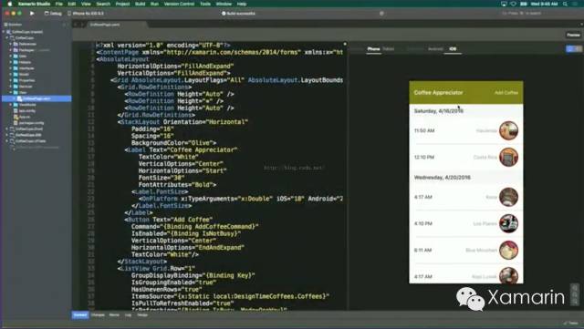Click the AirPlay display icon in menu bar

[x=504, y=4]
